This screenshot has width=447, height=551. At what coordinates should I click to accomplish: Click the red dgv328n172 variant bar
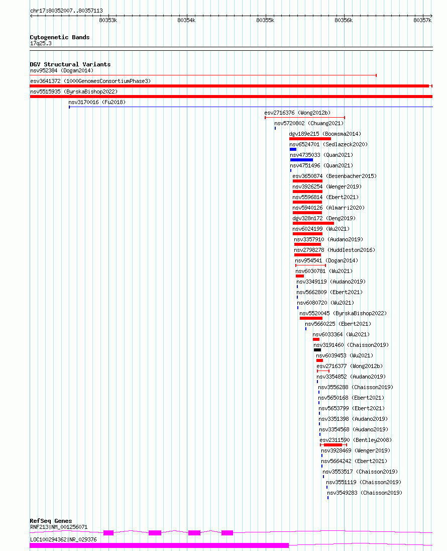pos(313,223)
